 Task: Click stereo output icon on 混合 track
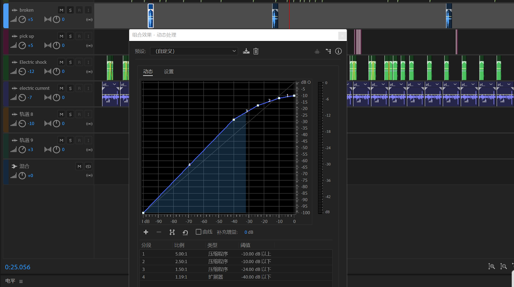[89, 176]
